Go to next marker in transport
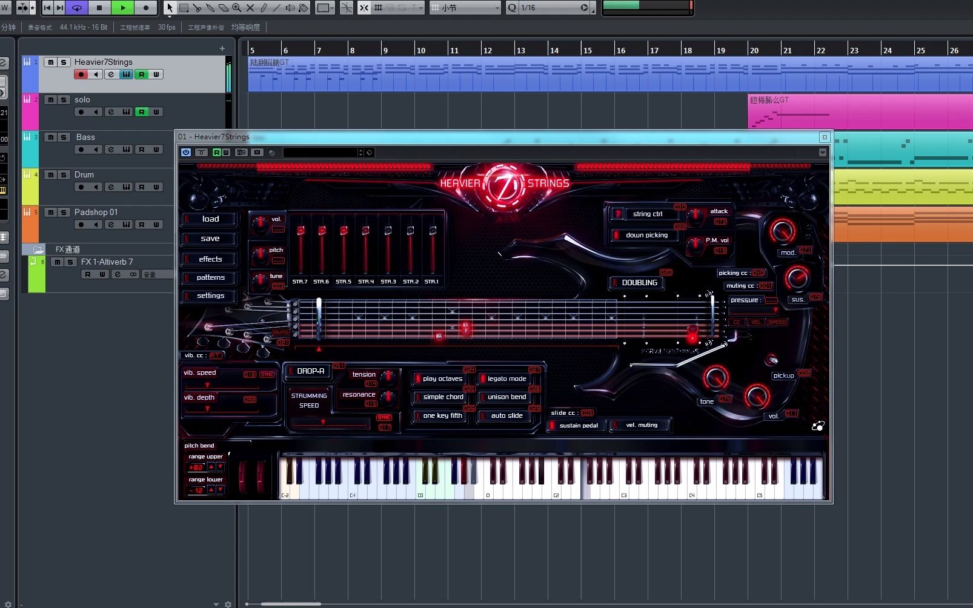Viewport: 973px width, 608px height. tap(59, 7)
